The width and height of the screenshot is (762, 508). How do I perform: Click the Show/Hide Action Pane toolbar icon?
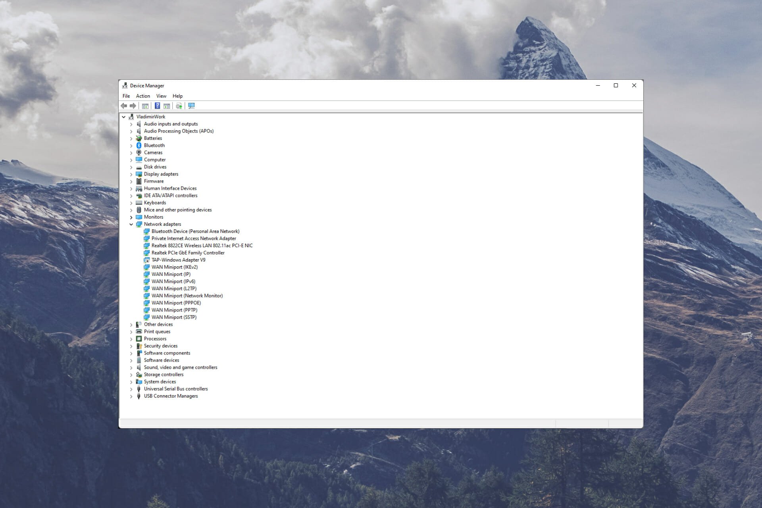pyautogui.click(x=166, y=106)
